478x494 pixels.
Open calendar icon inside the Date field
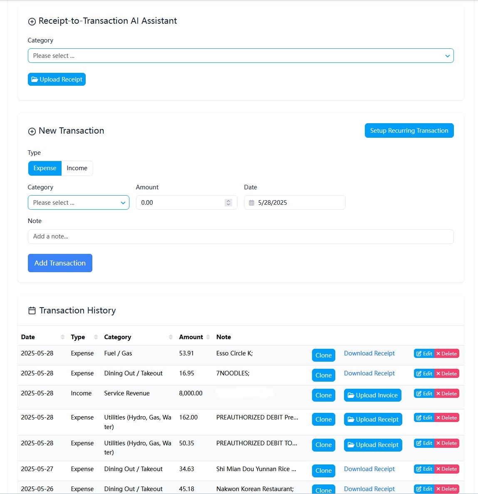point(251,202)
